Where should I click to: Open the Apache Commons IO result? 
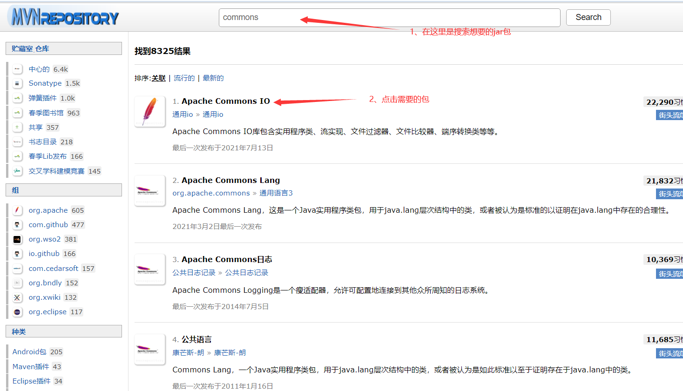tap(226, 101)
